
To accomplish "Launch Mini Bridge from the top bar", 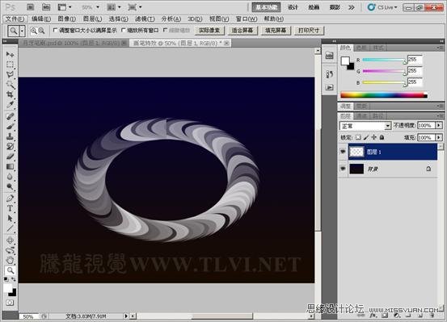I will coord(45,7).
